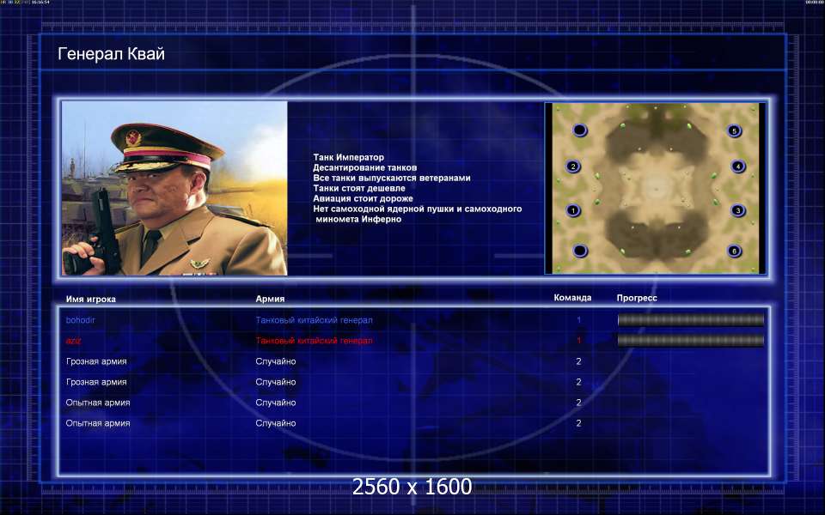Click the "миномета Инферно" line
825x515 pixels.
point(358,219)
